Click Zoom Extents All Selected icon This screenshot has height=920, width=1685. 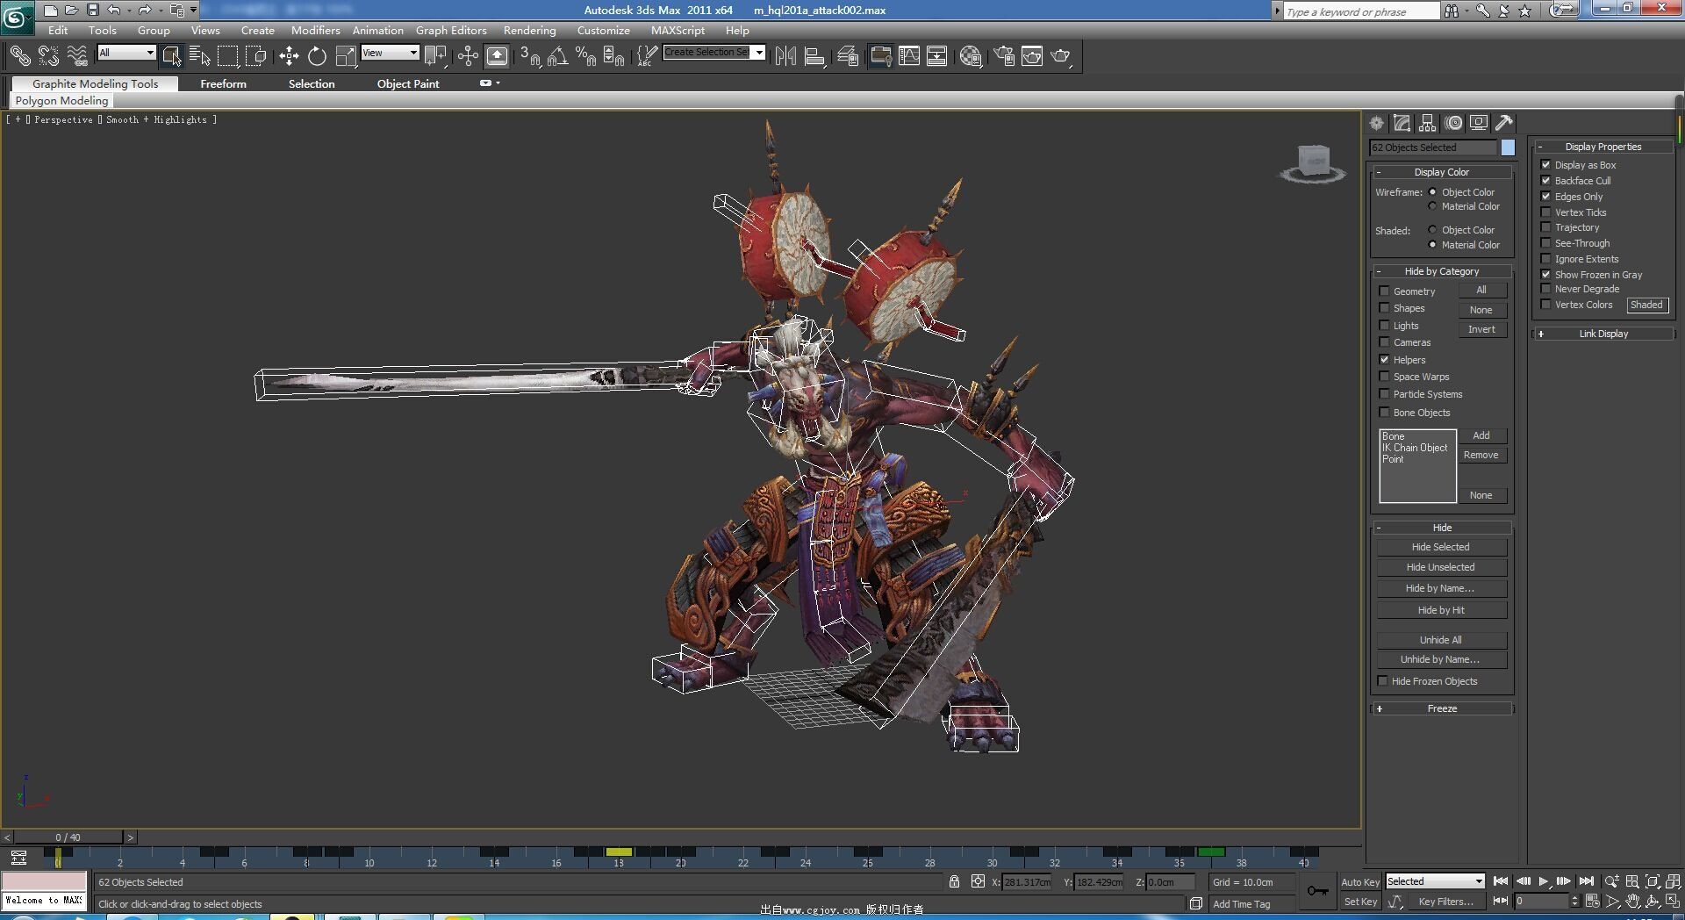click(x=1673, y=881)
